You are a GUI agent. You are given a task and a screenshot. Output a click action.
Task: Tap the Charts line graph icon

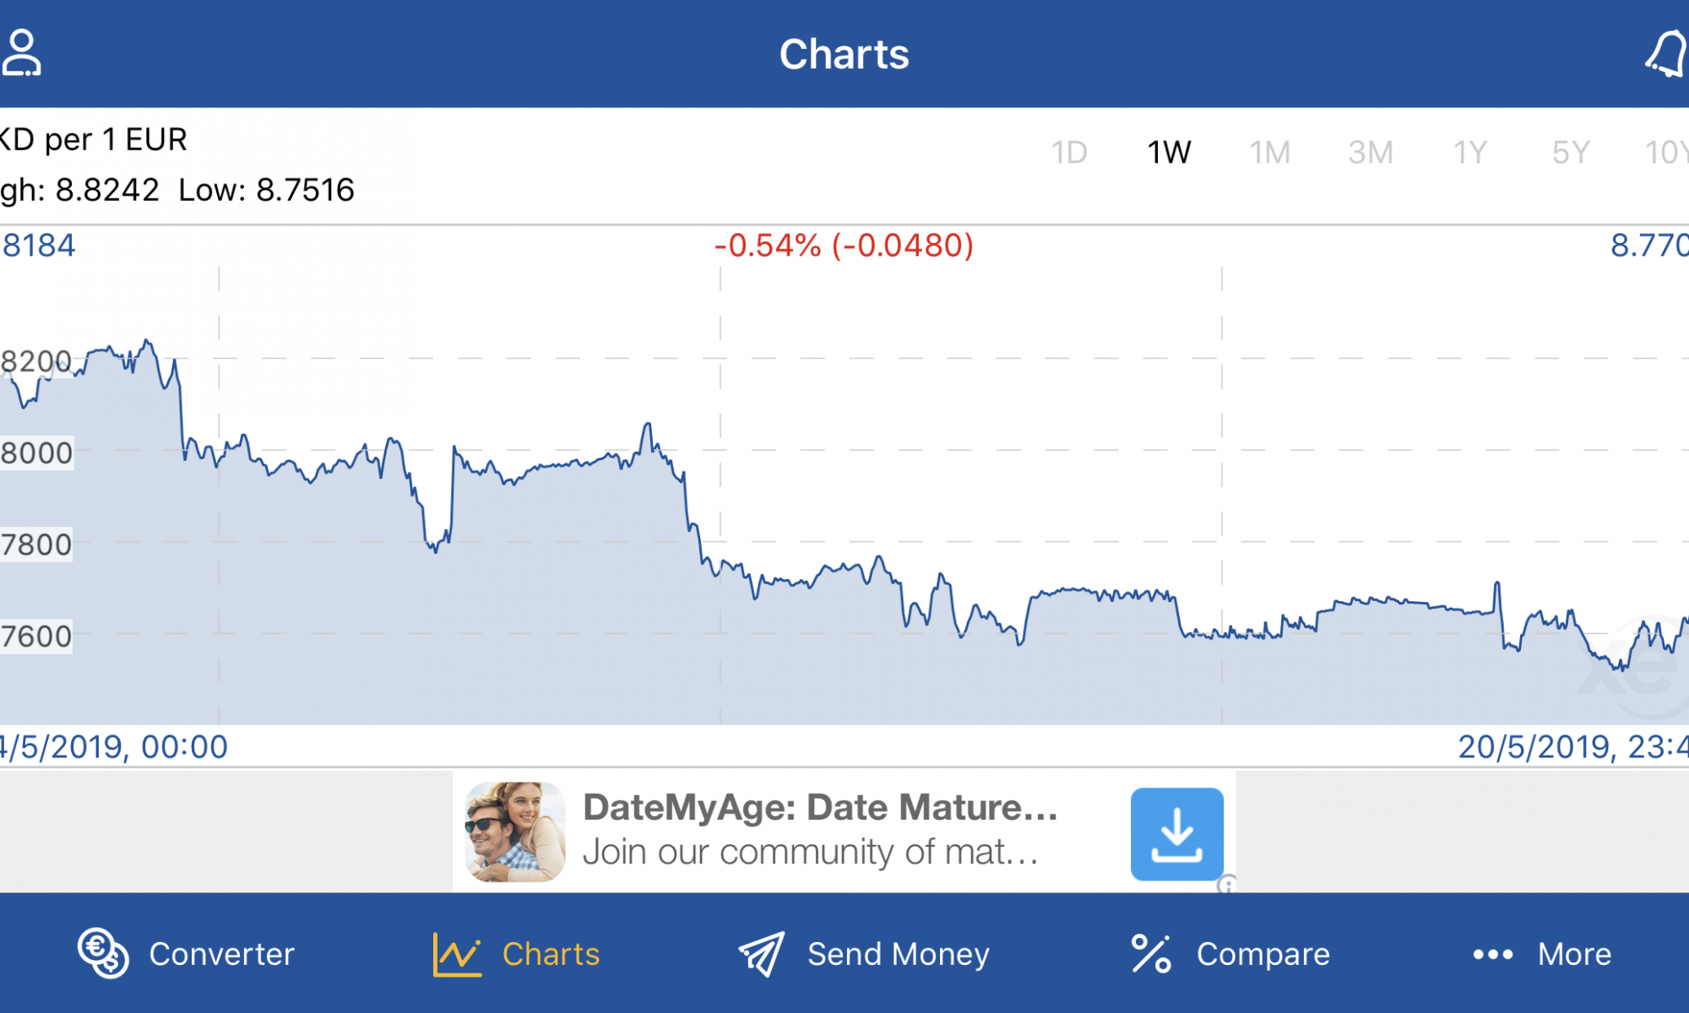pyautogui.click(x=457, y=954)
